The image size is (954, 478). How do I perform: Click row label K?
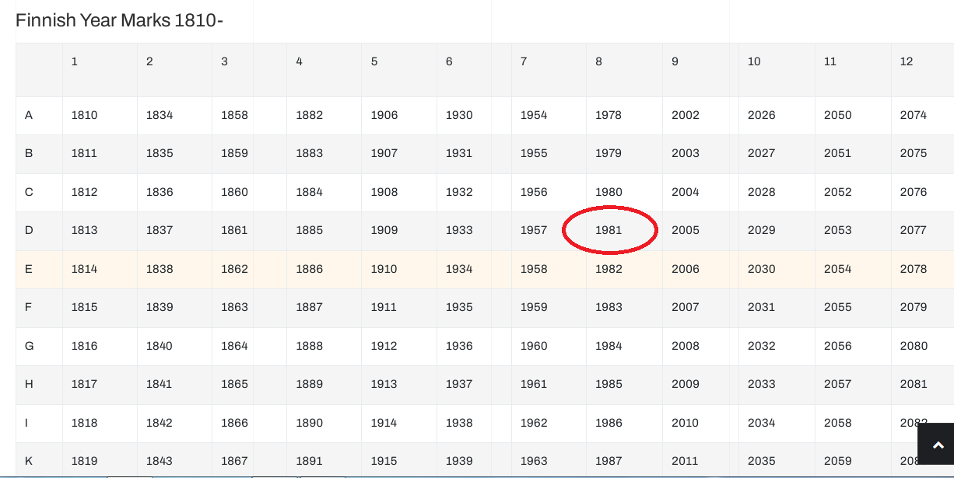point(29,461)
